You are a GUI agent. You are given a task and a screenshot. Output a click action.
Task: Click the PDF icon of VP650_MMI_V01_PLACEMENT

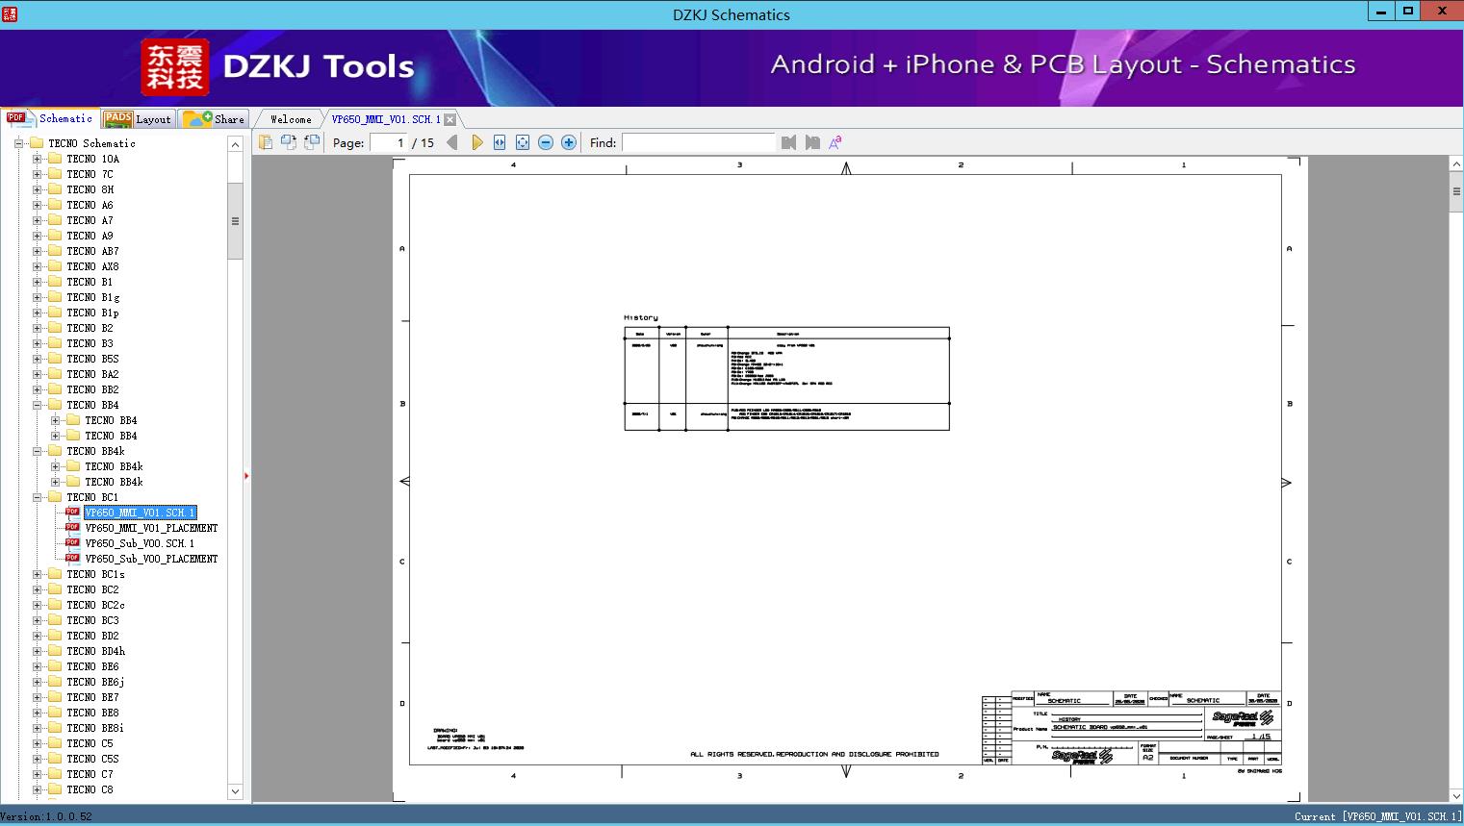(72, 527)
